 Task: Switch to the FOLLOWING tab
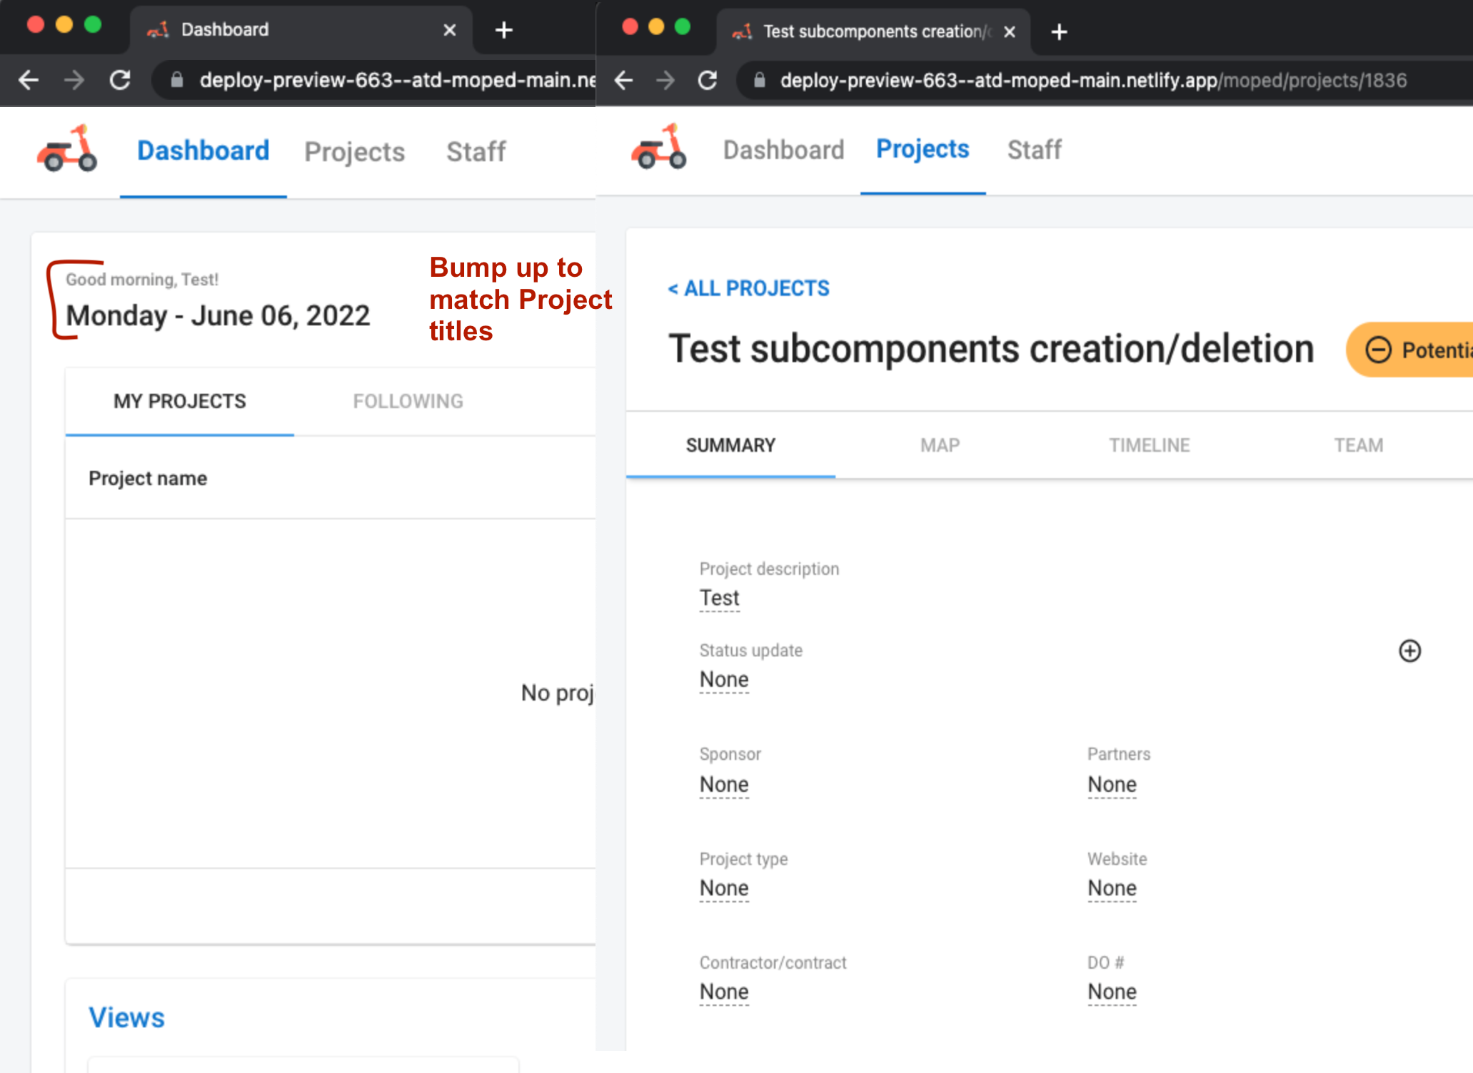pos(408,401)
